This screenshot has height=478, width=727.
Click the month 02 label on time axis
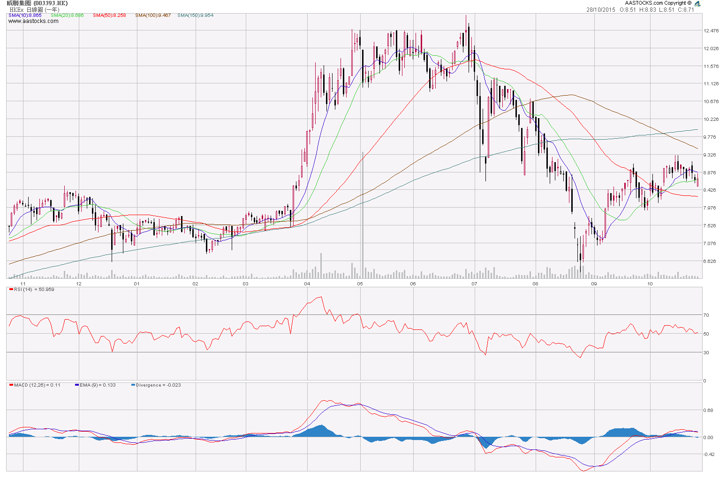tap(196, 284)
